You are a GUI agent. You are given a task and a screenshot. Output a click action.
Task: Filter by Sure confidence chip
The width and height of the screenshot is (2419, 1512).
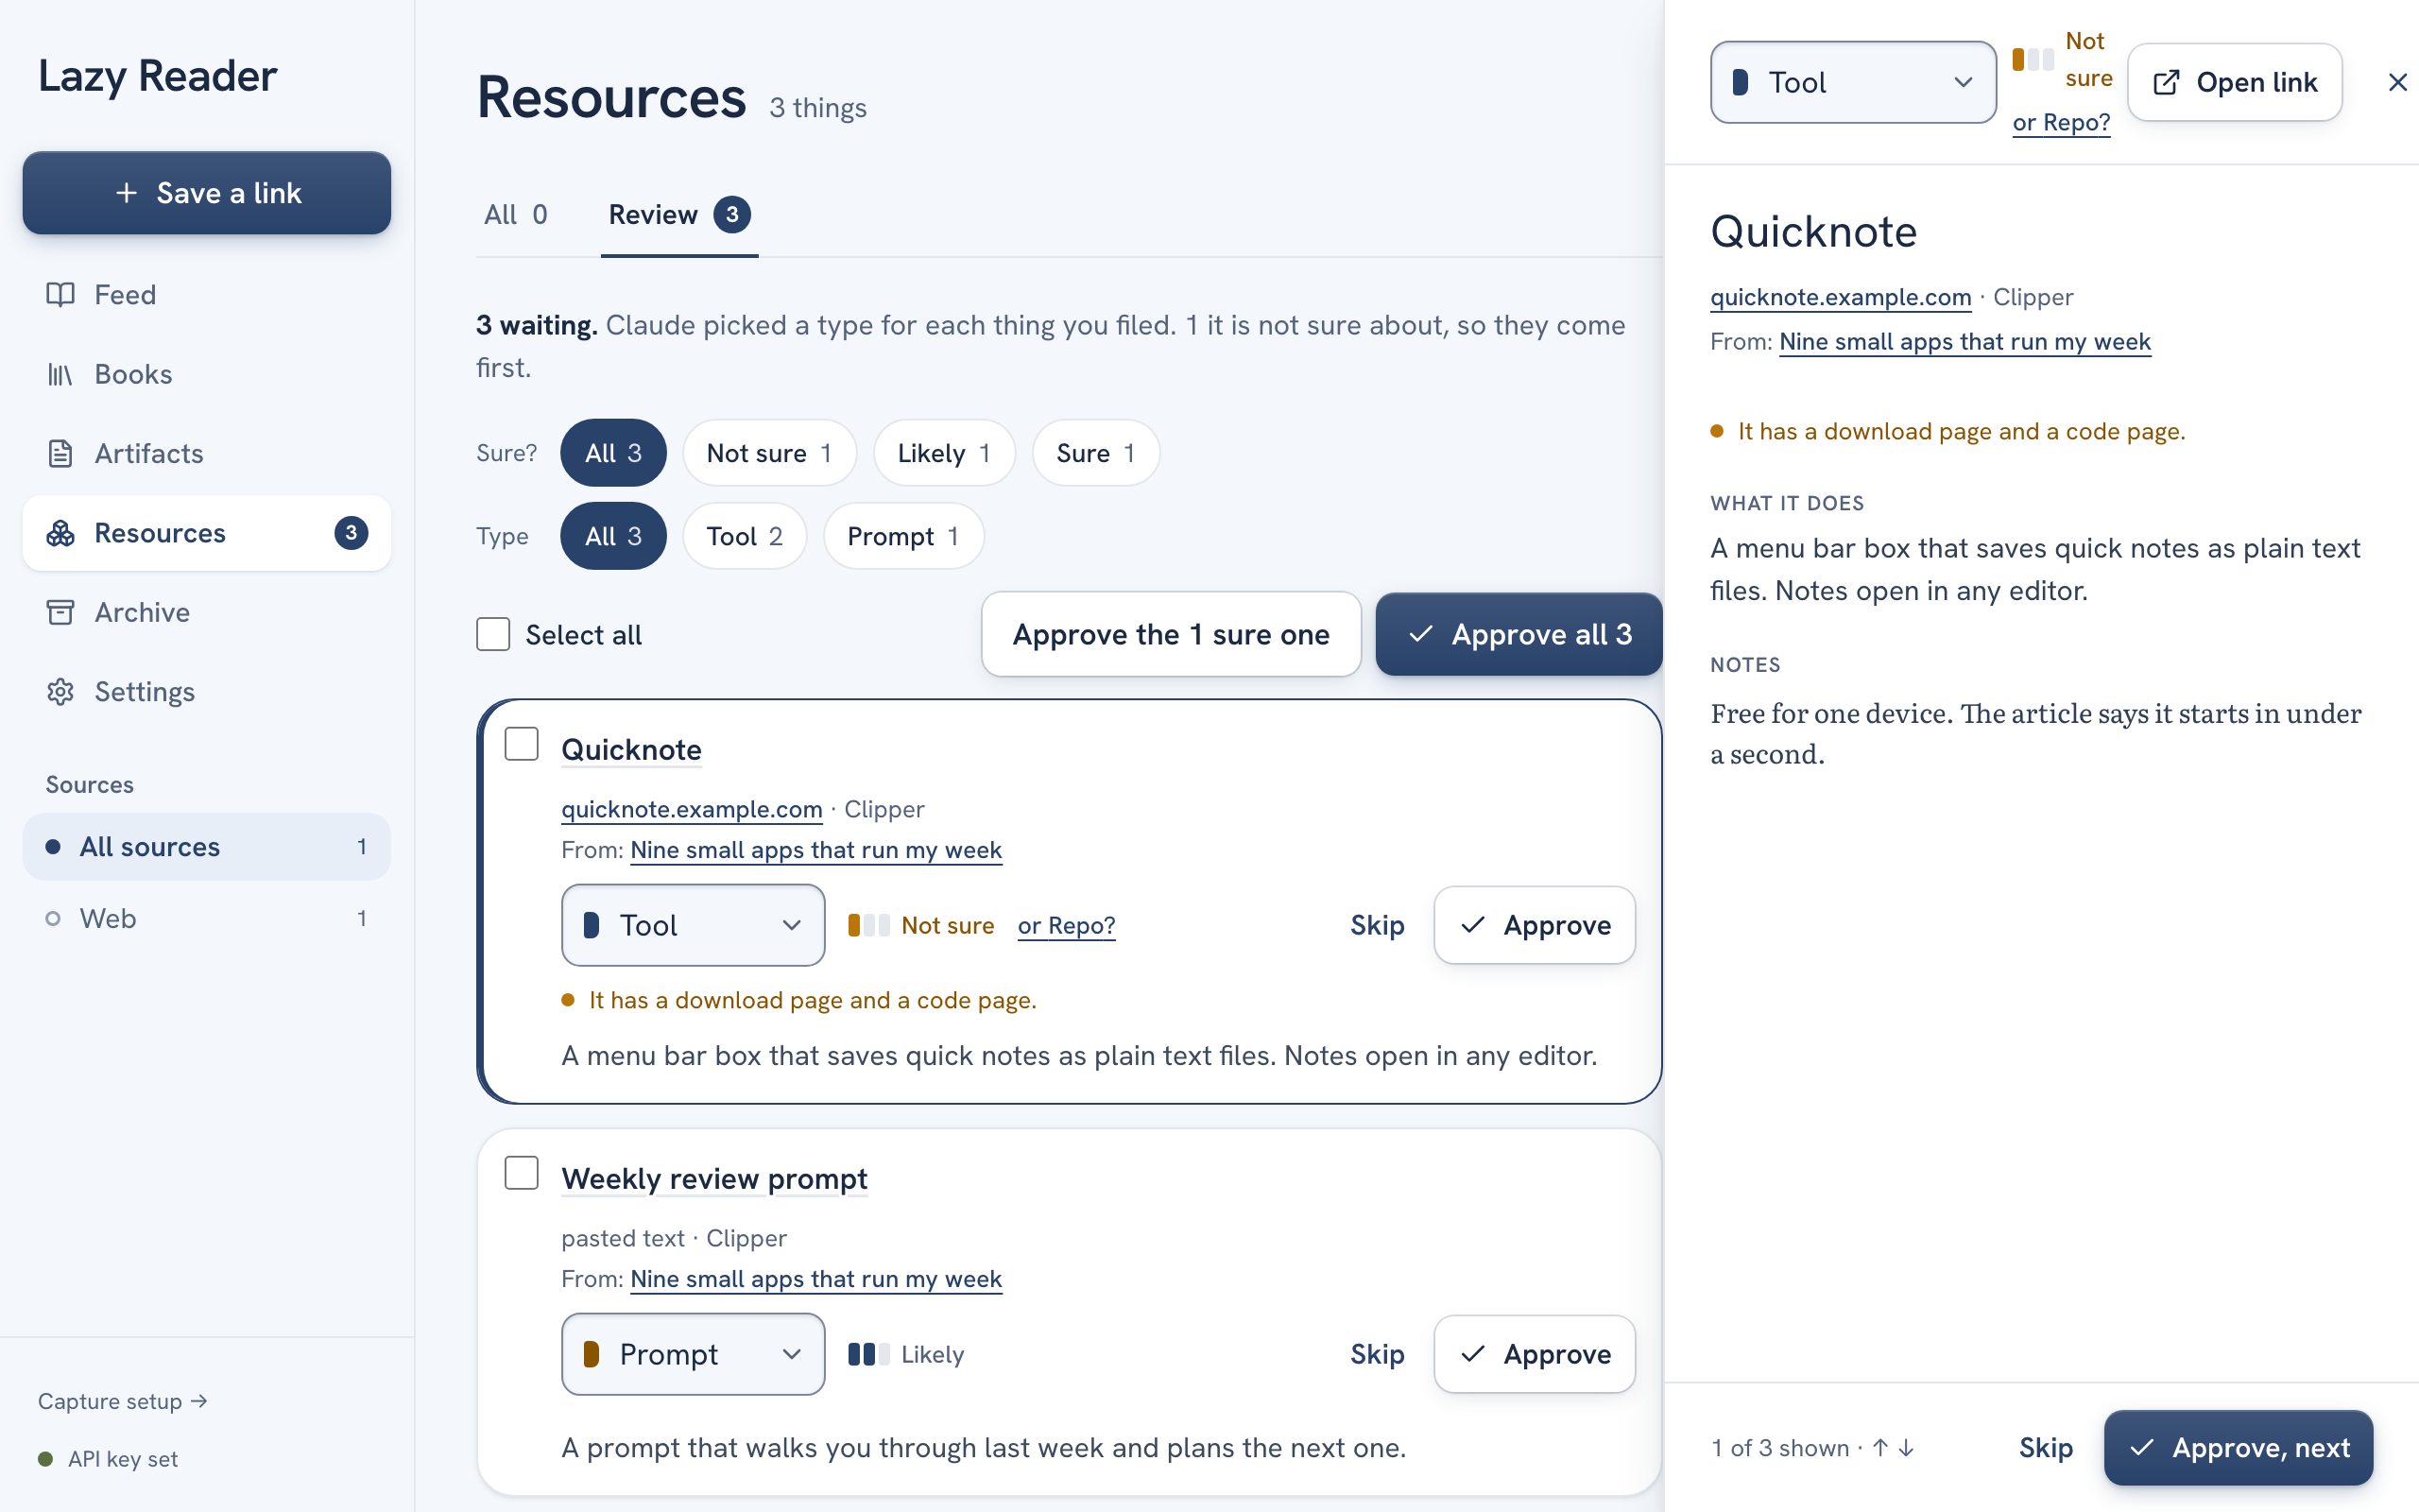pos(1095,453)
